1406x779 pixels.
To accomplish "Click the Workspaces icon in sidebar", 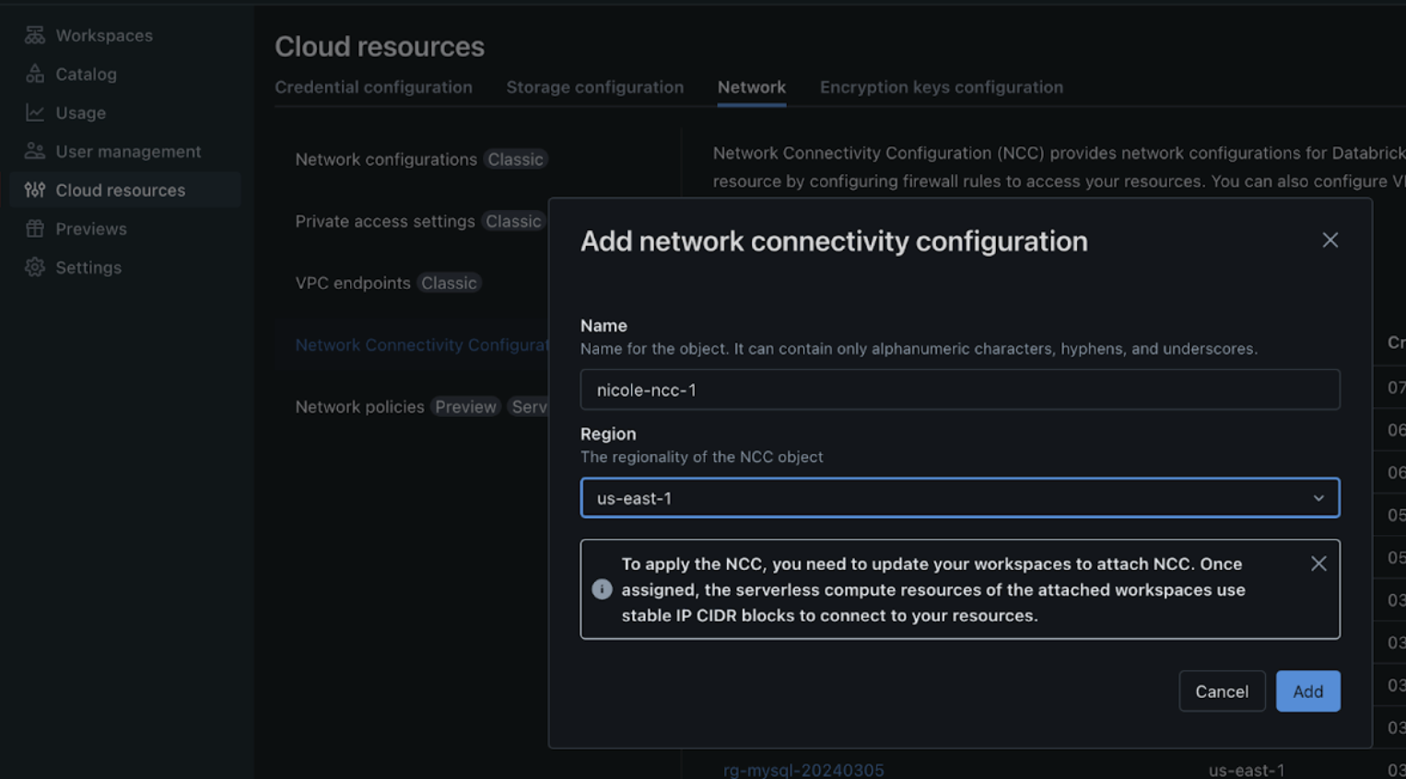I will coord(35,35).
